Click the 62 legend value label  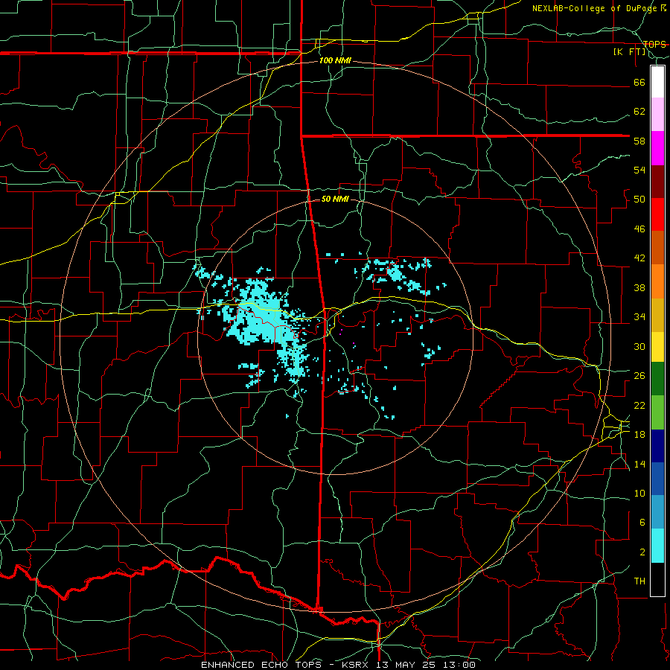639,112
